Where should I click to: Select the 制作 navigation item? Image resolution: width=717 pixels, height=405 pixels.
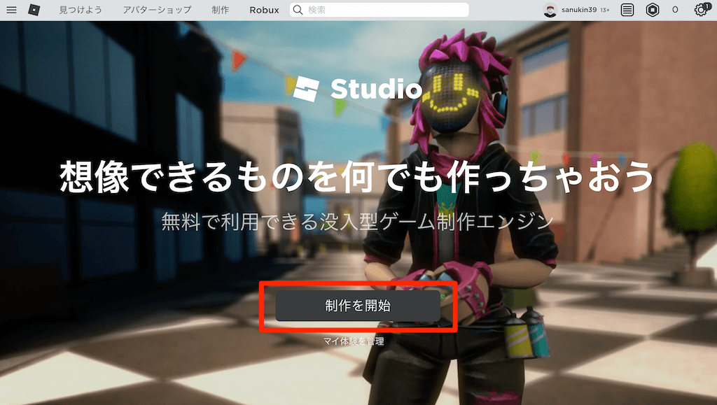(x=221, y=10)
